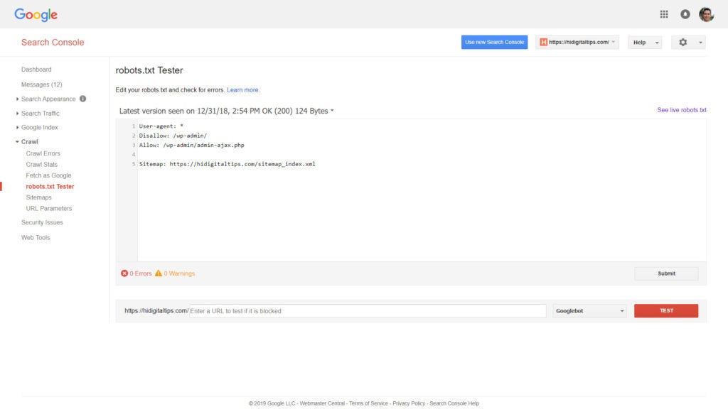Go to Crawl Stats
The height and width of the screenshot is (409, 728).
(42, 165)
